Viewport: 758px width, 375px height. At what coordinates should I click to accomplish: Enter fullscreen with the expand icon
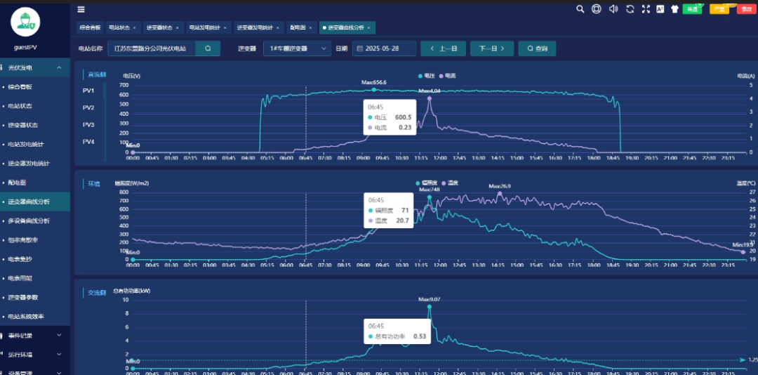click(x=646, y=8)
